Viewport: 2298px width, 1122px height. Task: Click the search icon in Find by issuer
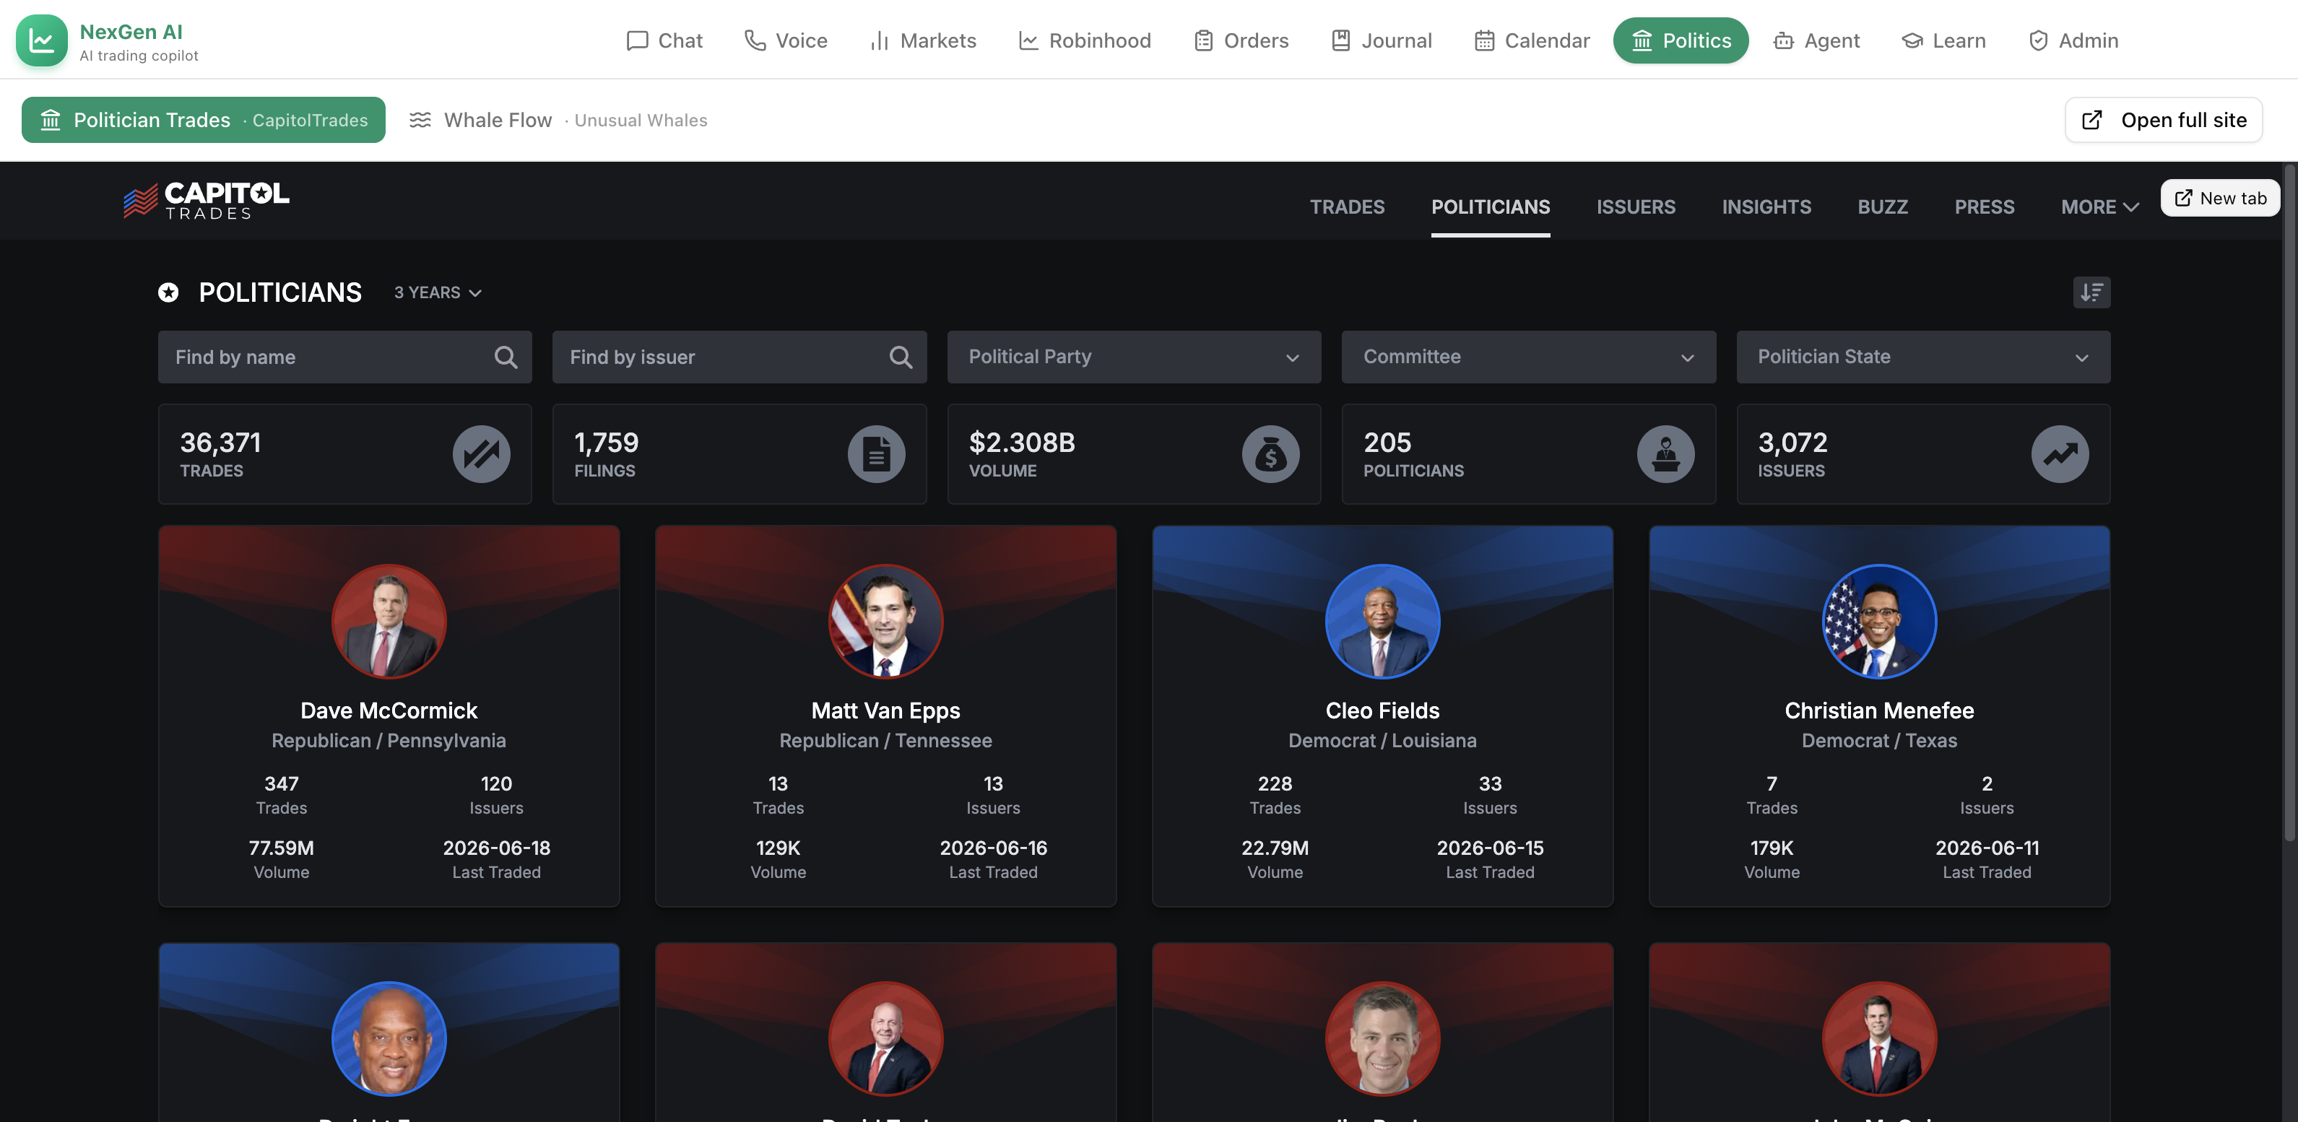[901, 357]
